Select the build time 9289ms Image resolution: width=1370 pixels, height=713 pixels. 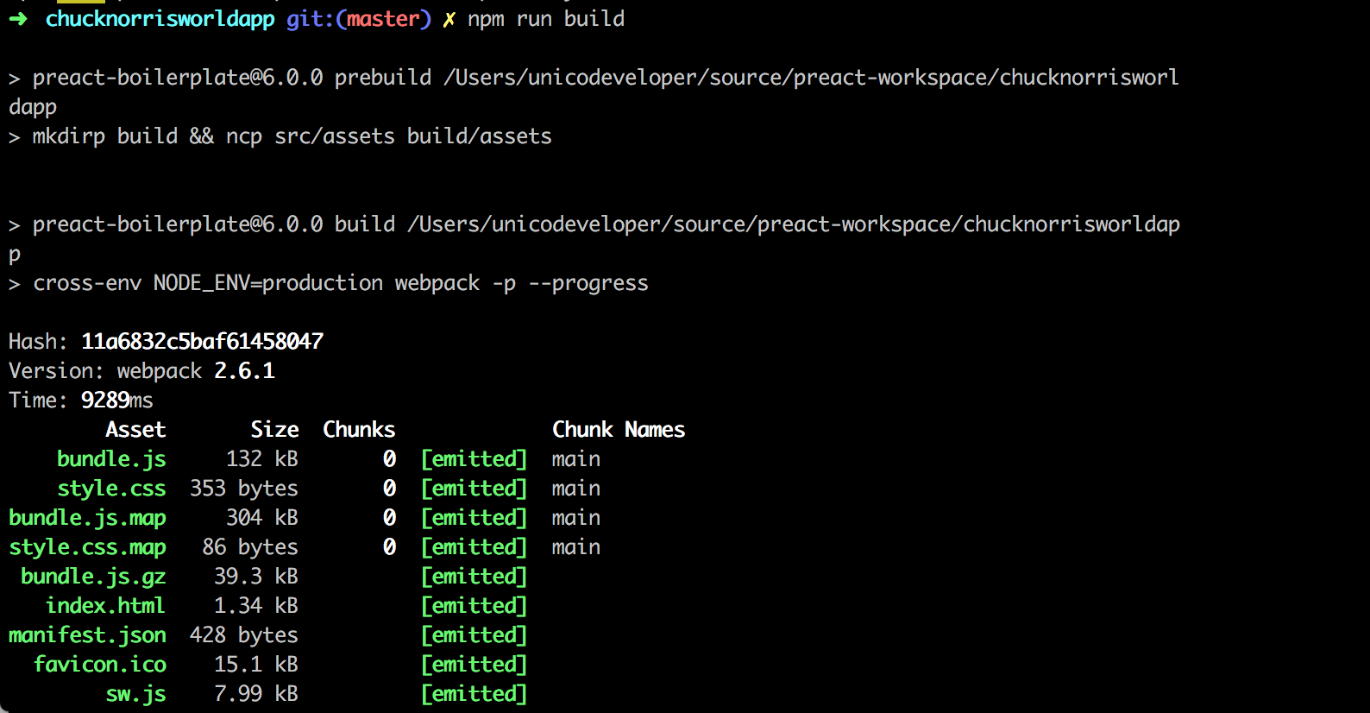(x=117, y=401)
